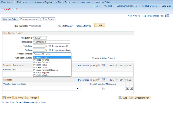Choose Process Contract option
The height and width of the screenshot is (130, 173).
pos(52,62)
